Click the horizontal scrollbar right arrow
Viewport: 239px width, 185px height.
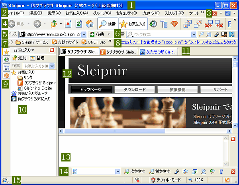point(229,131)
